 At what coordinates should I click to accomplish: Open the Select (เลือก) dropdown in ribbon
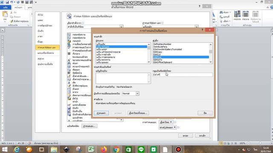pos(225,21)
